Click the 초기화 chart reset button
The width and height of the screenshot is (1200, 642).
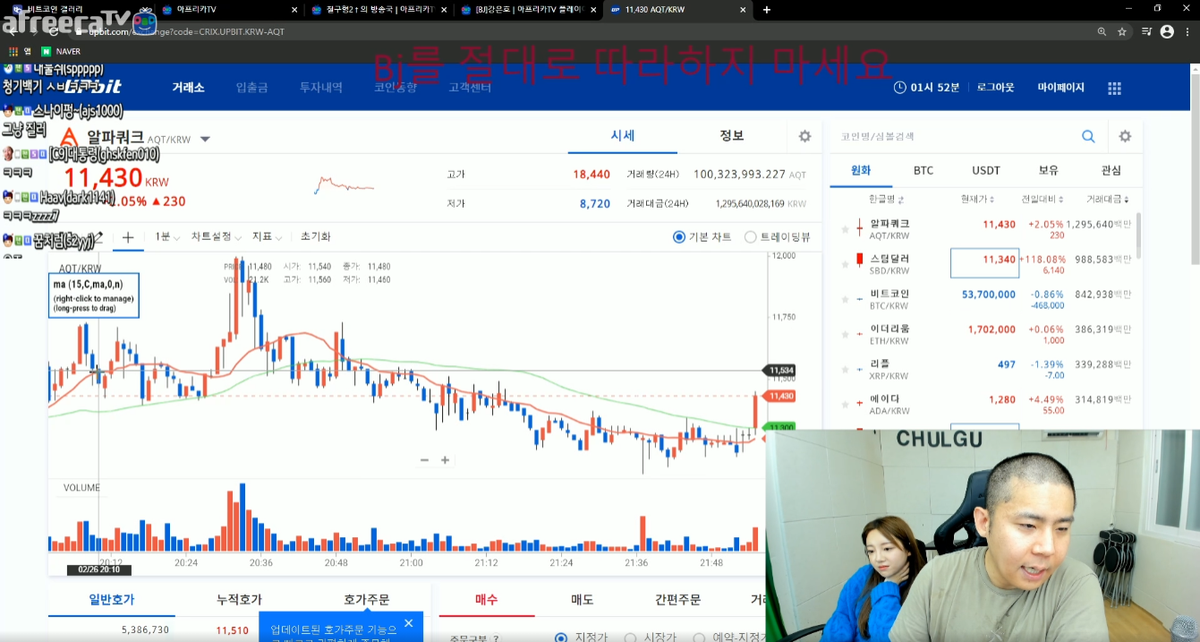(316, 237)
